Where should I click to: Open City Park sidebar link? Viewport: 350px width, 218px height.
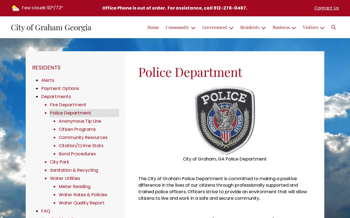(x=60, y=162)
